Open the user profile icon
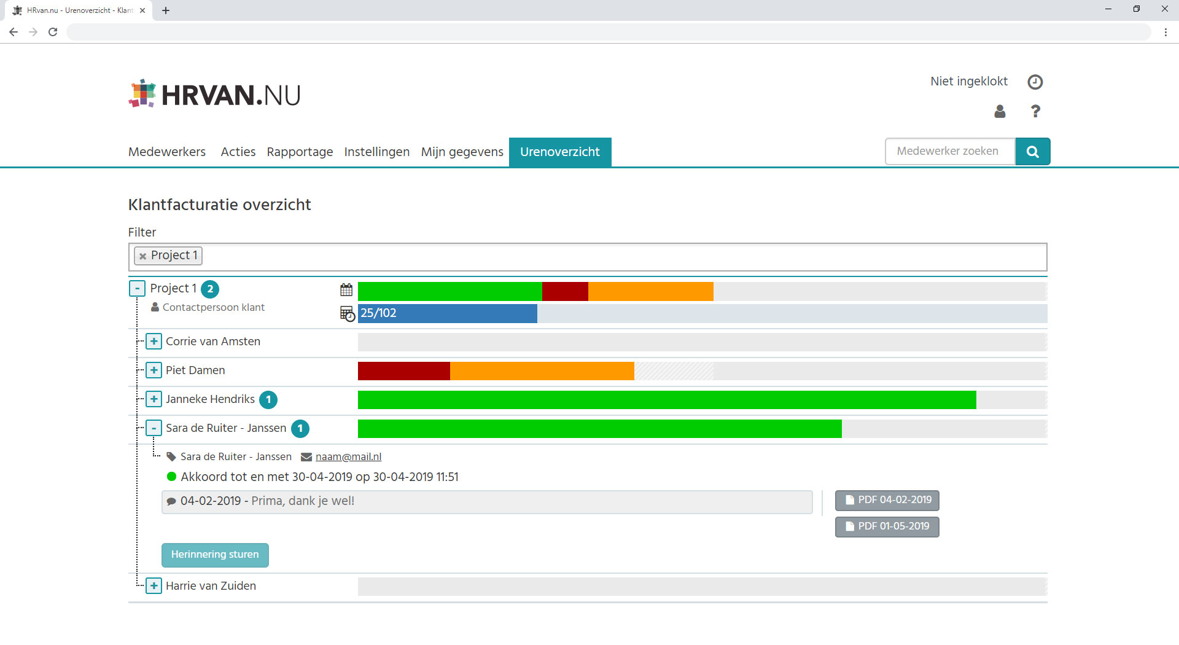 [1000, 111]
